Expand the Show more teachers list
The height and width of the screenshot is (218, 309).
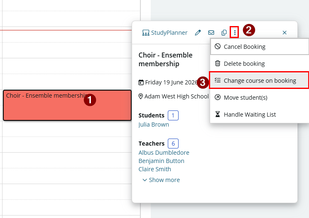(161, 180)
